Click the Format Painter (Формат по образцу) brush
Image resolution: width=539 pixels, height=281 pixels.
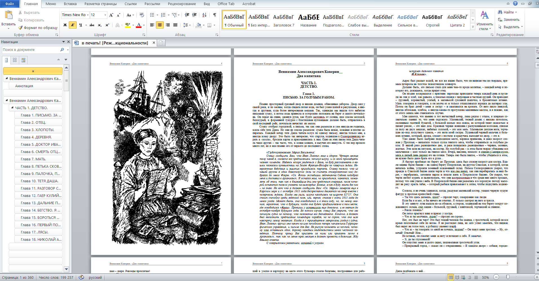pyautogui.click(x=20, y=28)
